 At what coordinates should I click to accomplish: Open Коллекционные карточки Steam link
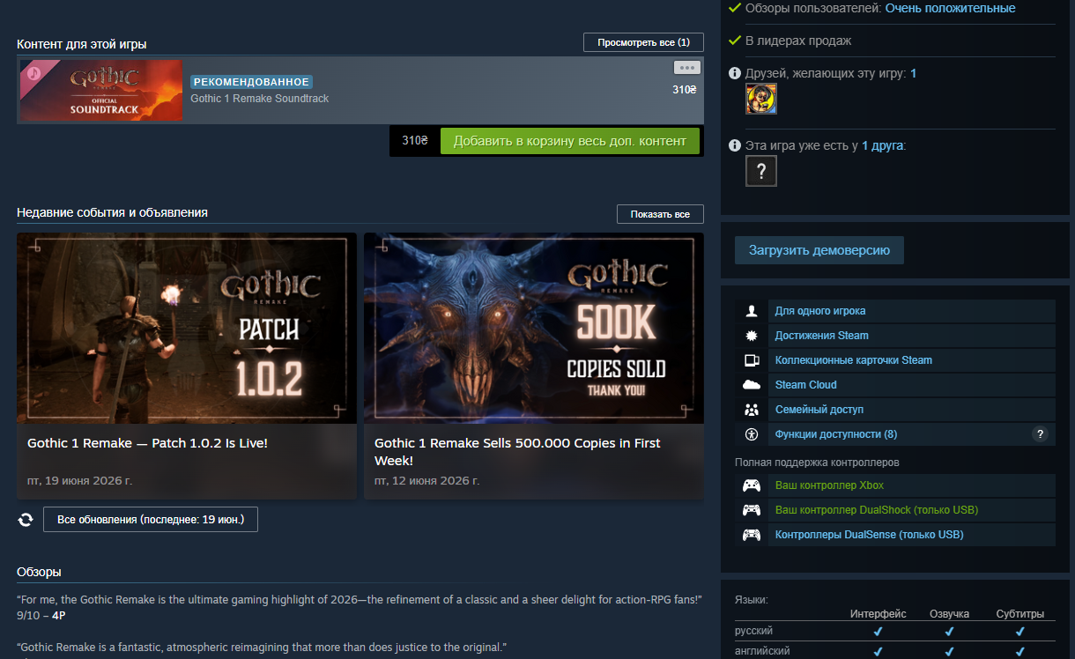(853, 360)
